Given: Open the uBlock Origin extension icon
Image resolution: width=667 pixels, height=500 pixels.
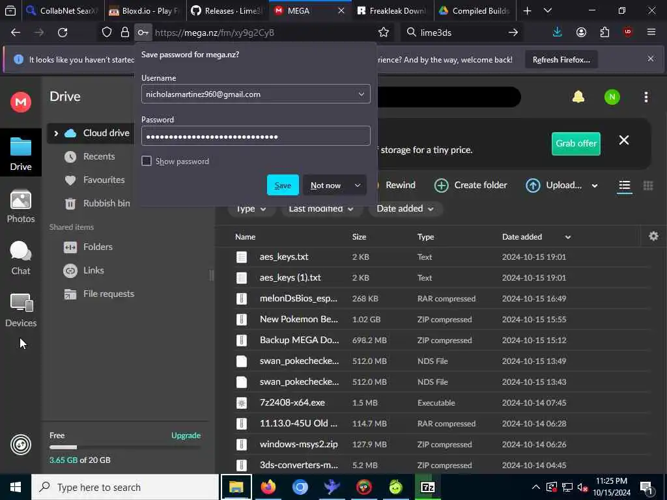Looking at the screenshot, I should point(628,33).
